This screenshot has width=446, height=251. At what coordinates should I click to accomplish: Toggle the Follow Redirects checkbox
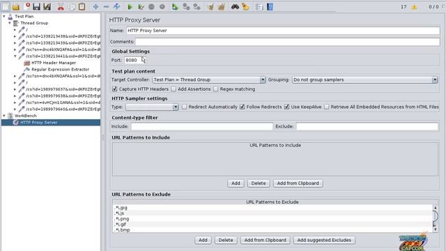[x=242, y=107]
